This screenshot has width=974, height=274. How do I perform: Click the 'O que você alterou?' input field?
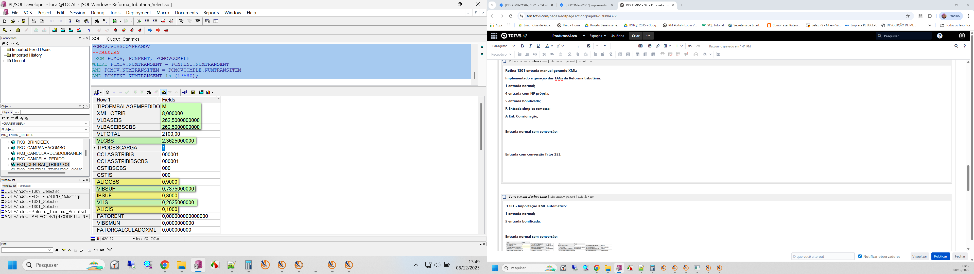tap(822, 256)
